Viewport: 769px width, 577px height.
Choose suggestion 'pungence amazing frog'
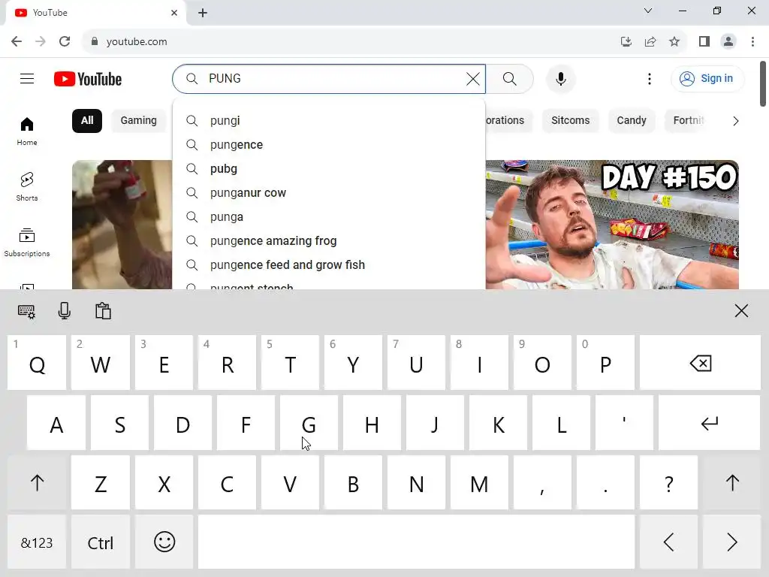pyautogui.click(x=329, y=241)
